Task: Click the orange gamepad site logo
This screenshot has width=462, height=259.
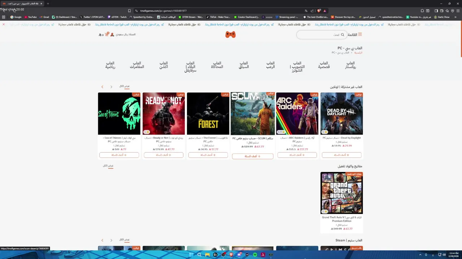Action: (x=231, y=35)
